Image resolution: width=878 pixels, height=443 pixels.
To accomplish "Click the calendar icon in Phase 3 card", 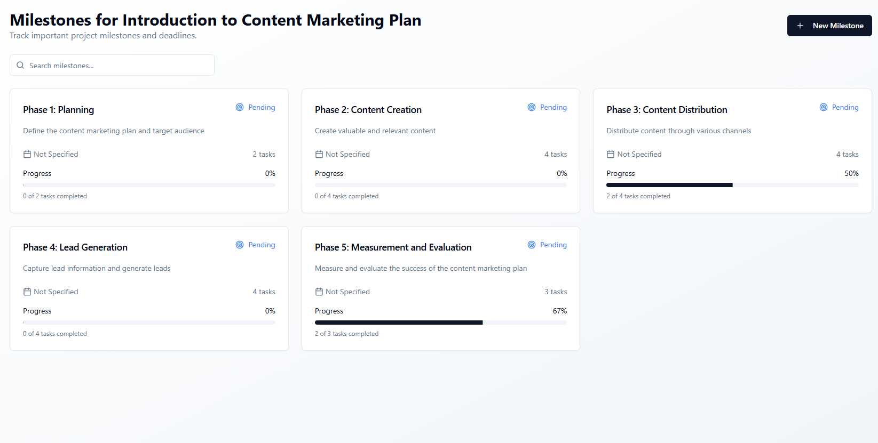I will click(x=611, y=154).
